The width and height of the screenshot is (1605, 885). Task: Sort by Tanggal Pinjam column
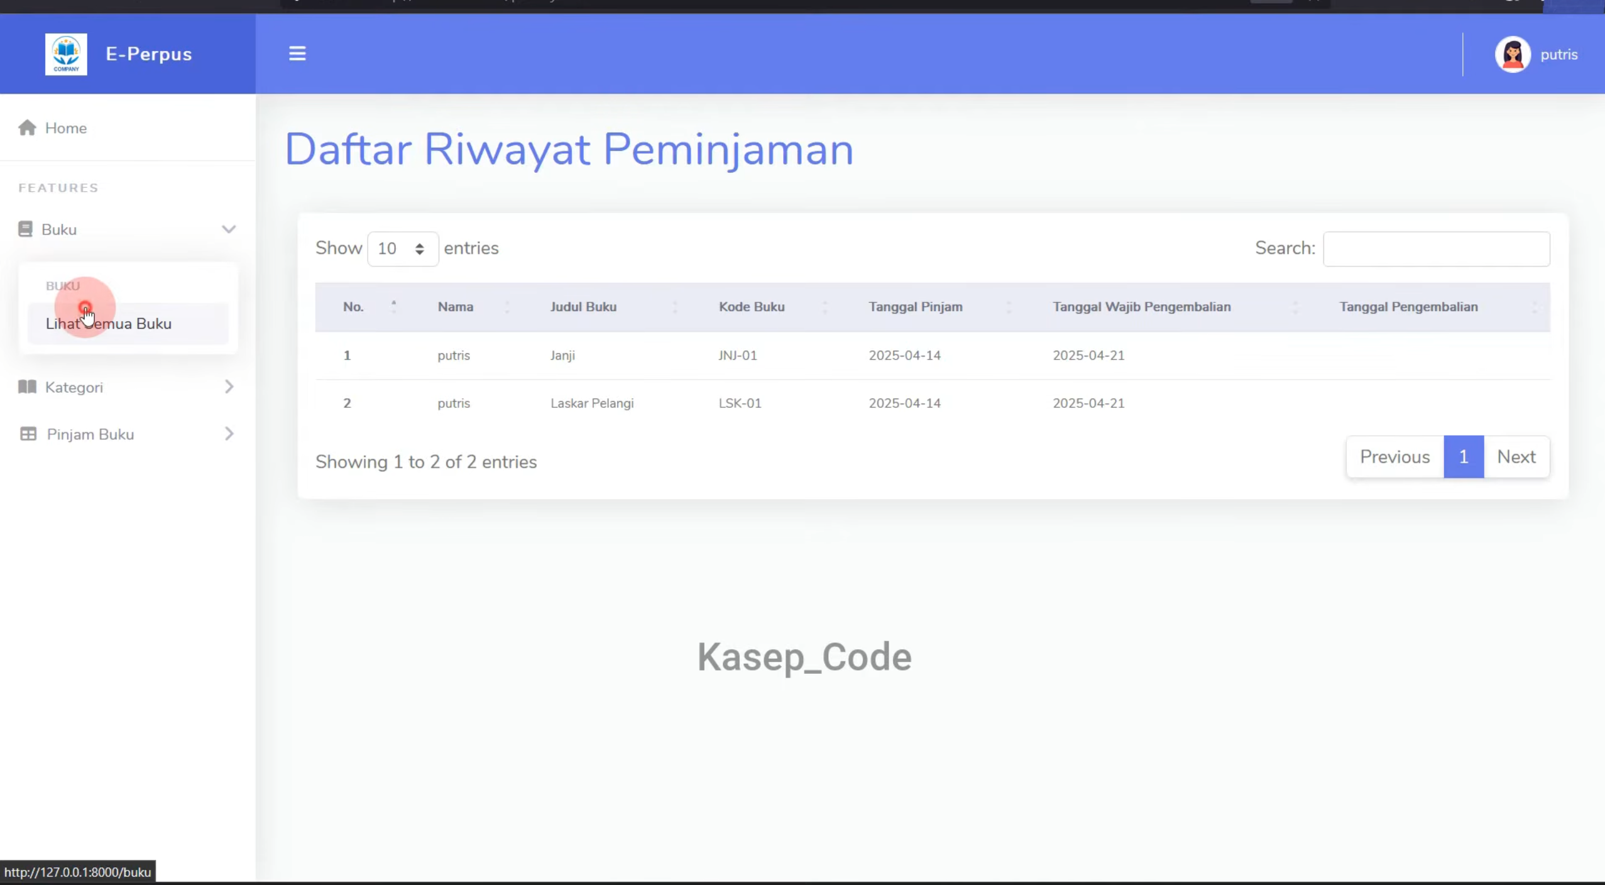pos(934,307)
